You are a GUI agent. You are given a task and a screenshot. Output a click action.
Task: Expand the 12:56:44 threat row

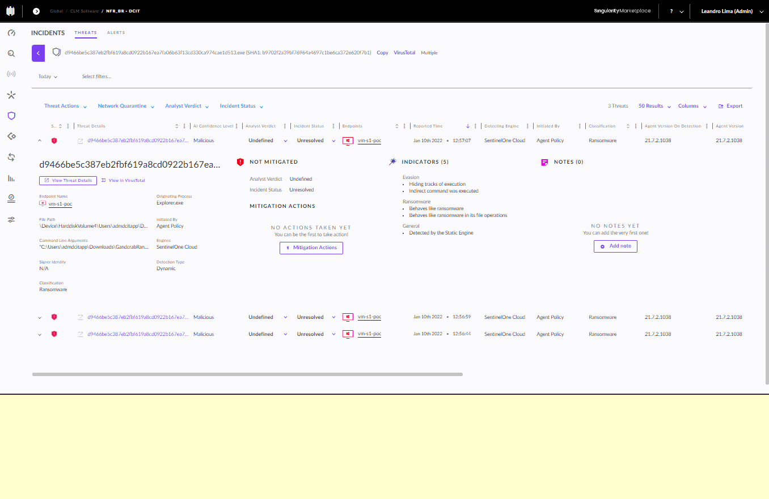coord(40,334)
